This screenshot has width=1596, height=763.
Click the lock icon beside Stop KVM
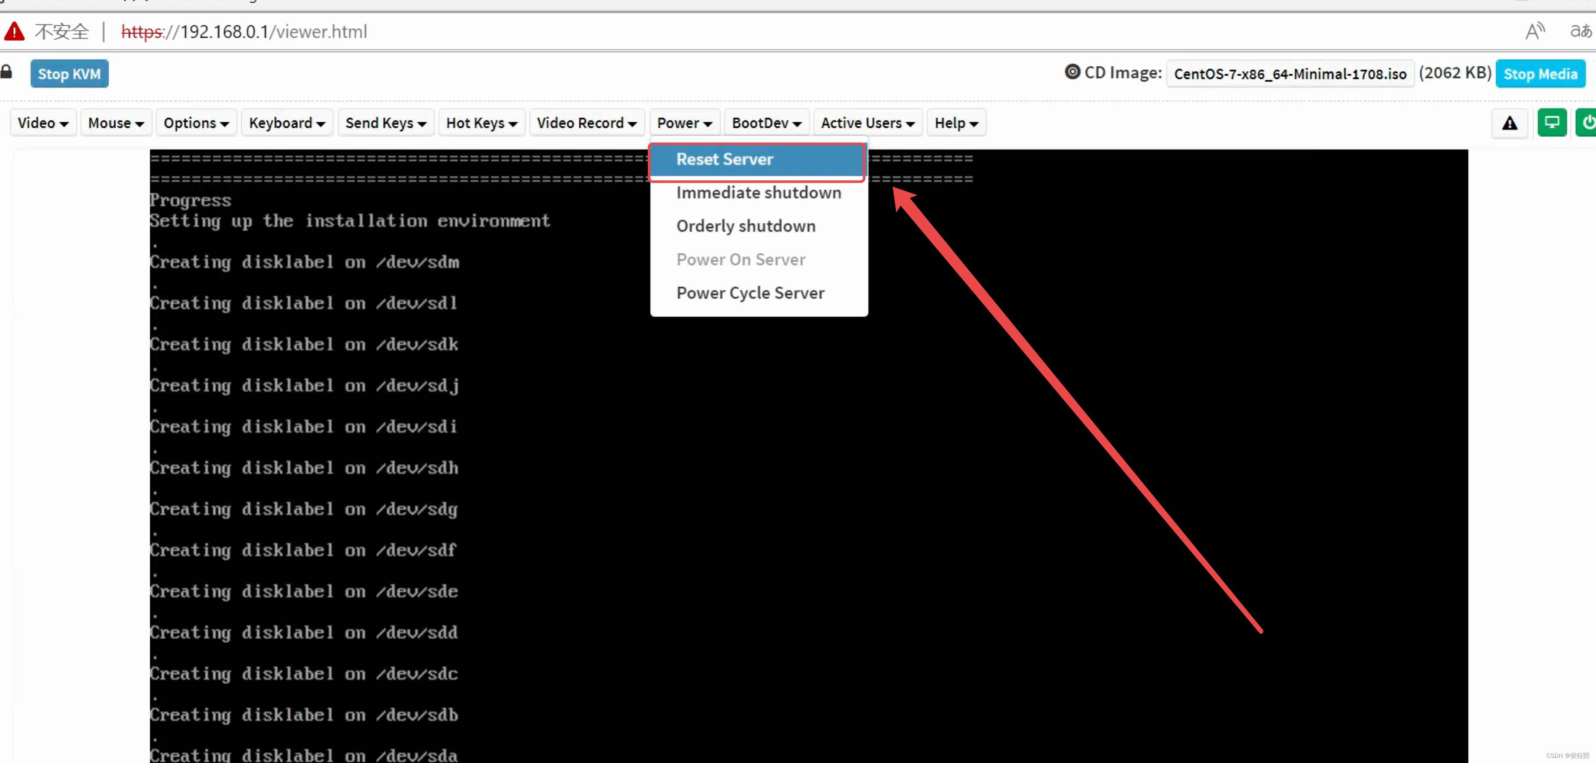pos(6,72)
